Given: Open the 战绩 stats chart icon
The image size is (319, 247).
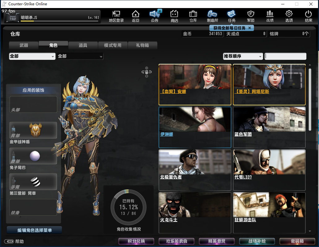Looking at the screenshot, I should pos(270,16).
